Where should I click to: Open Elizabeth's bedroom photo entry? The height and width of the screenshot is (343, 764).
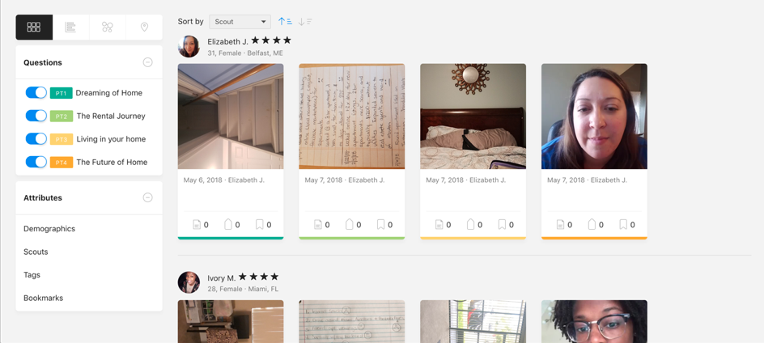(x=473, y=116)
